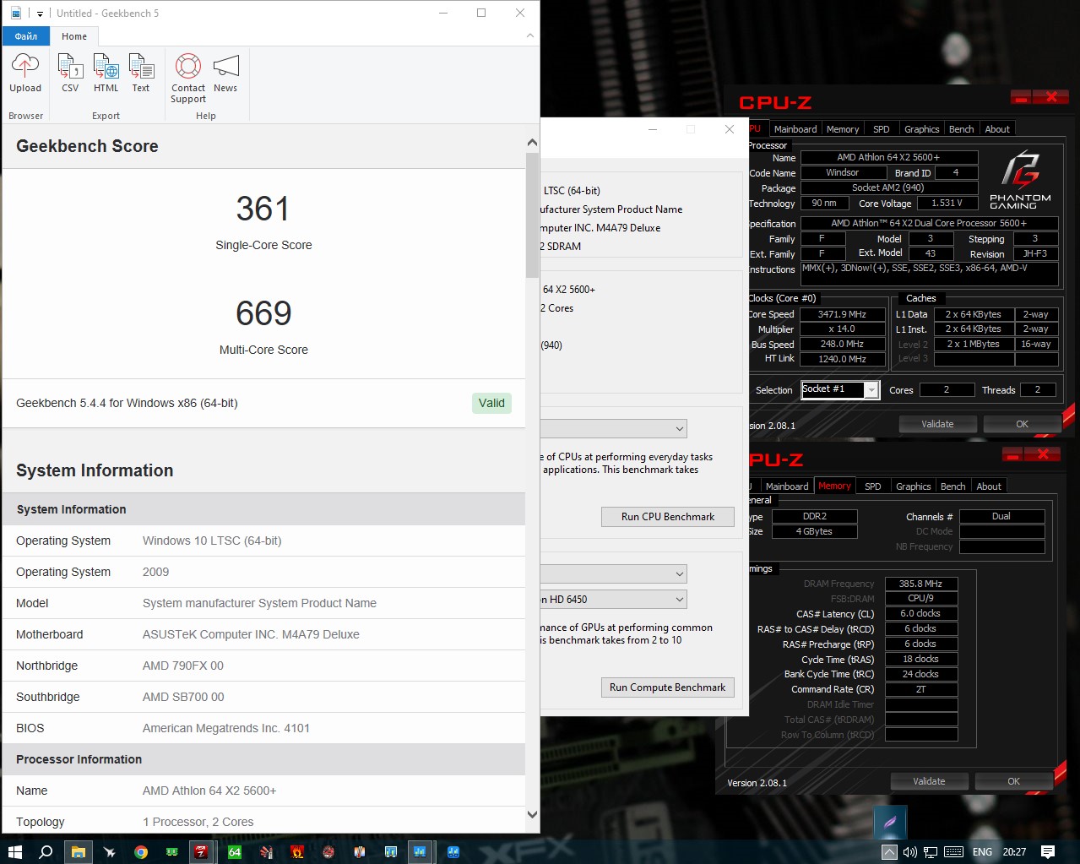Click the DRAM Frequency value 385.8 MHz

click(920, 584)
